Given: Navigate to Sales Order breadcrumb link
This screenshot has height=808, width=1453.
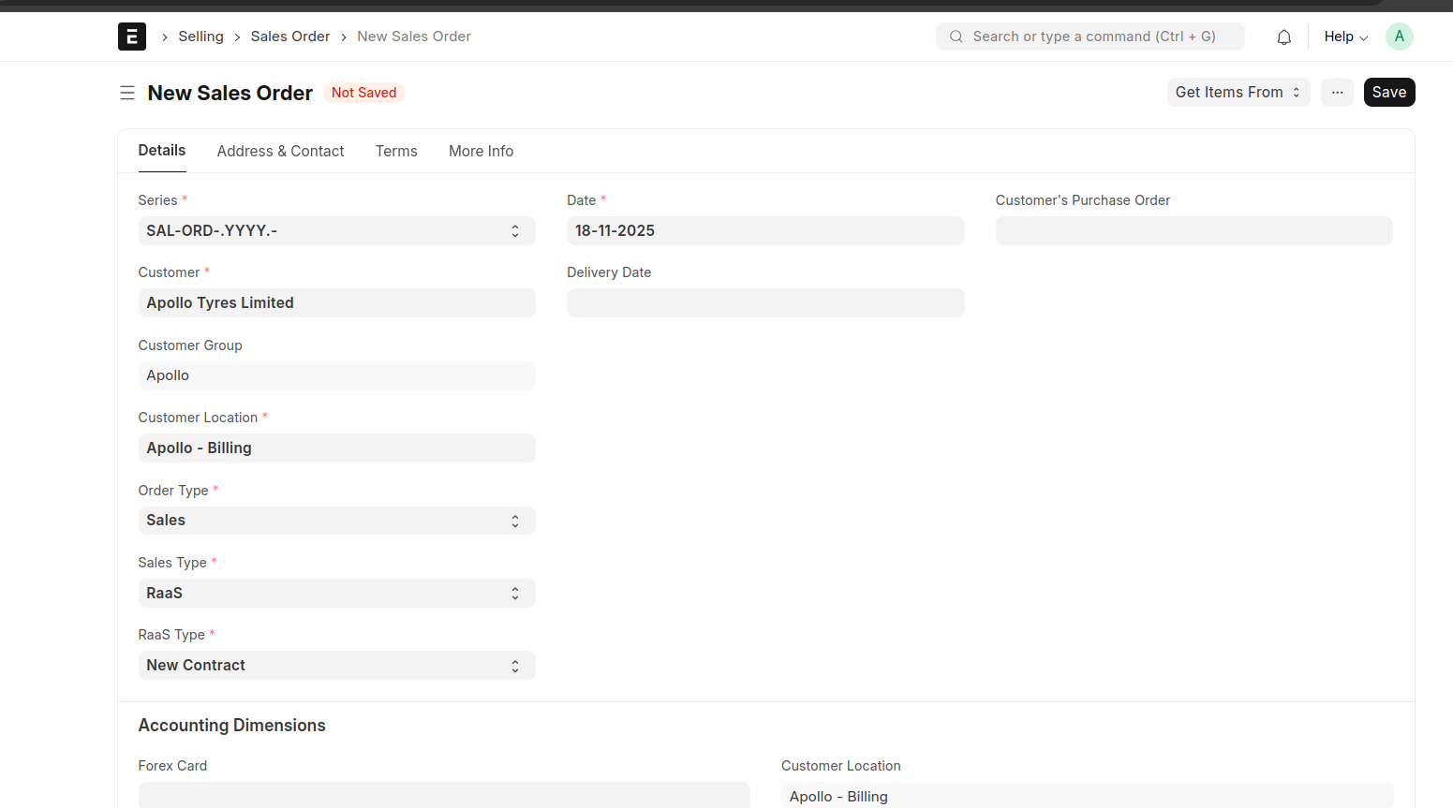Looking at the screenshot, I should click(x=289, y=37).
